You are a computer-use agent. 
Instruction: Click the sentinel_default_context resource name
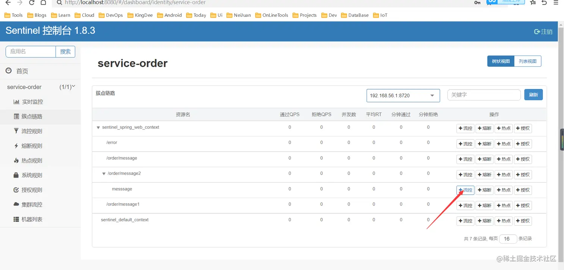[x=125, y=220]
